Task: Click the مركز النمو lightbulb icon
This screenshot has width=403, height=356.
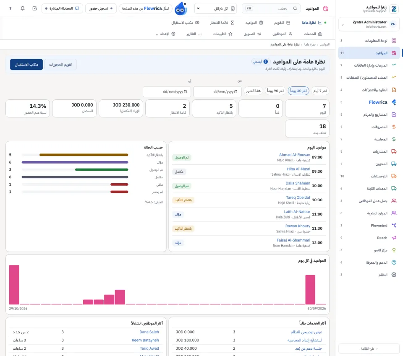Action: pyautogui.click(x=394, y=250)
